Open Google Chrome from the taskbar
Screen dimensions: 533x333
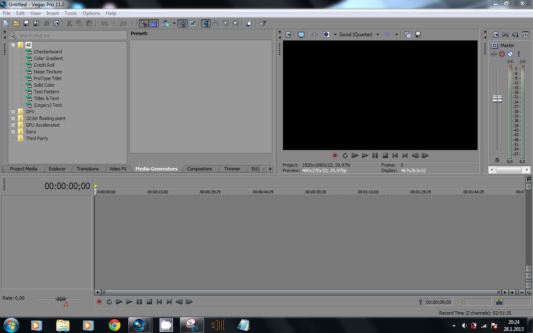tap(114, 325)
